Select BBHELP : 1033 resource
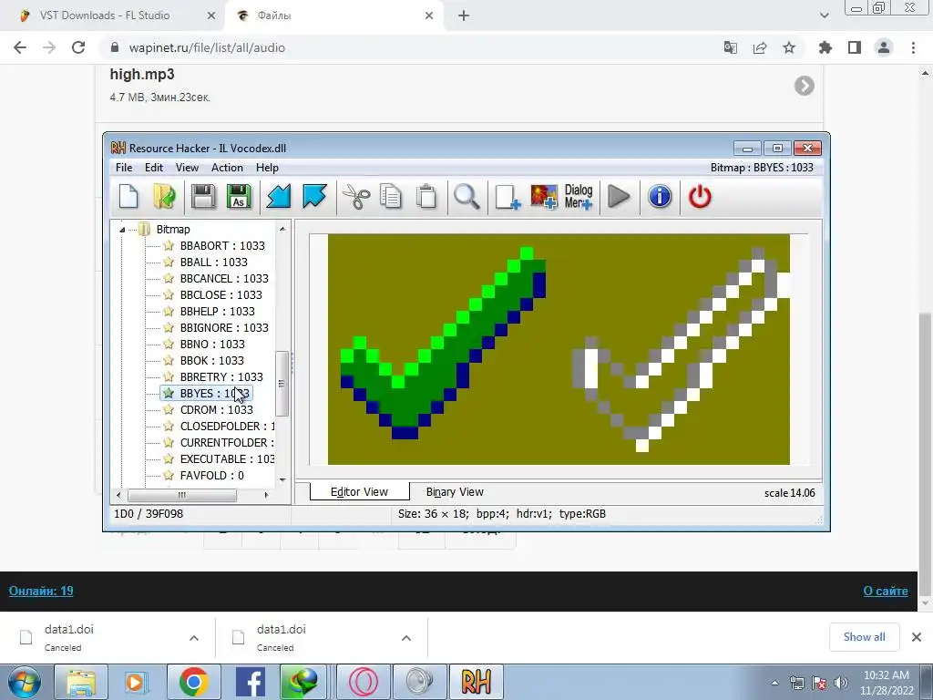This screenshot has height=700, width=933. point(217,311)
